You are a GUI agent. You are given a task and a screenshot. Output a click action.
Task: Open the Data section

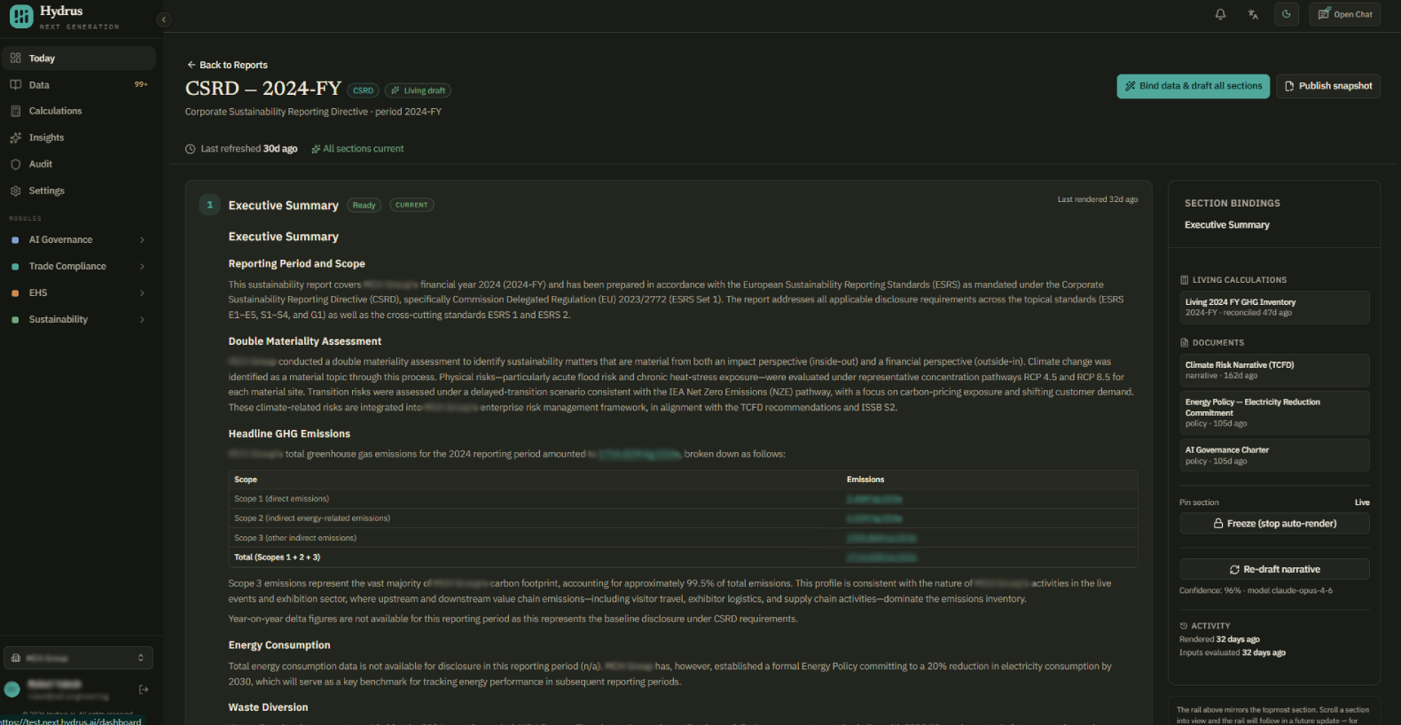tap(78, 85)
